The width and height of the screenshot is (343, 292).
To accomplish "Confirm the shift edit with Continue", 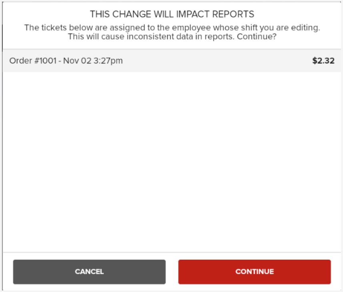I will (254, 272).
